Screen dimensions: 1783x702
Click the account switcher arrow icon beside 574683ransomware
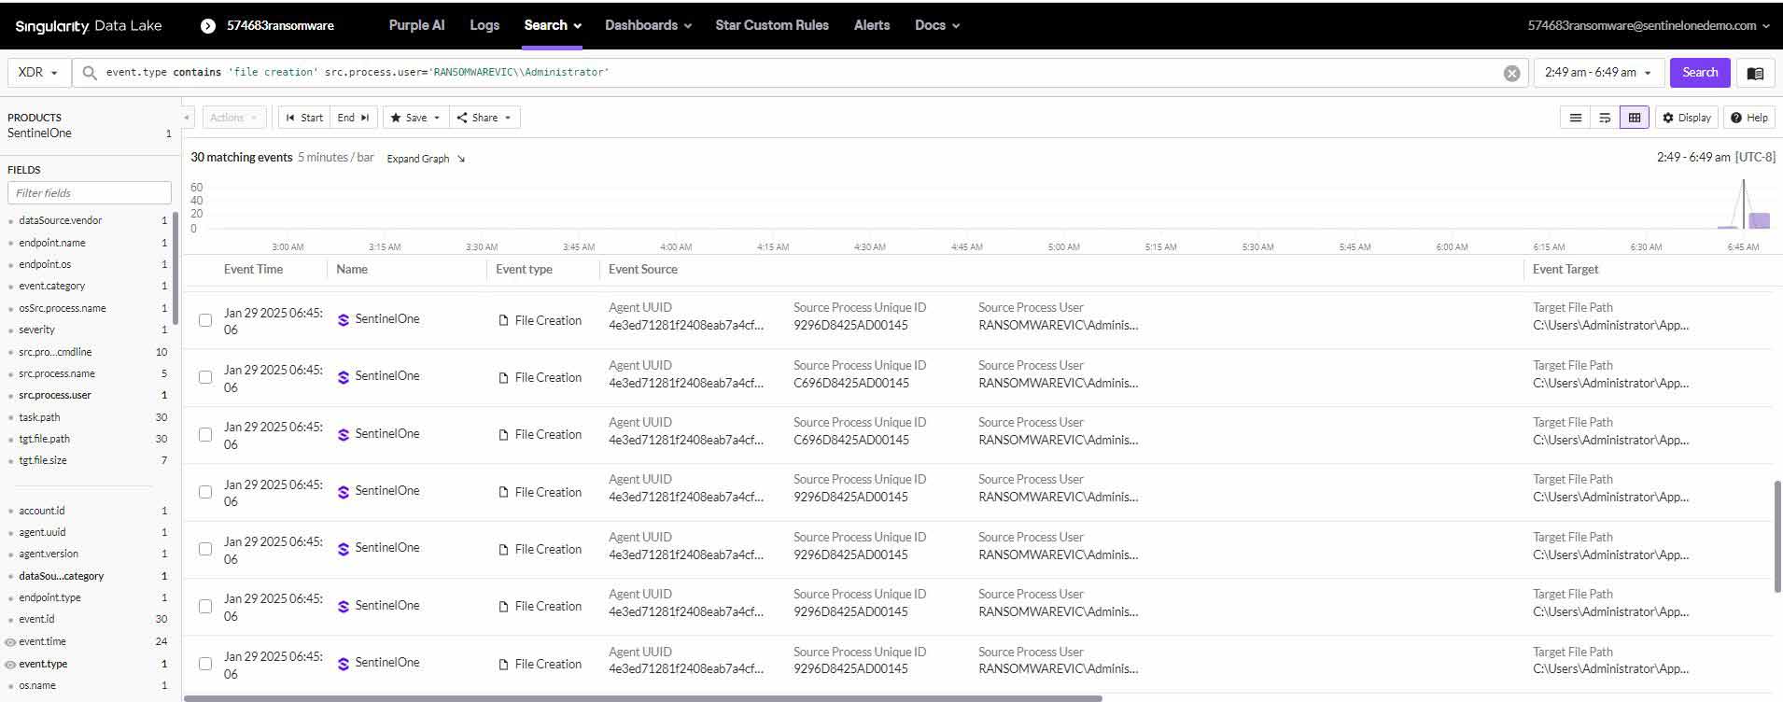208,26
